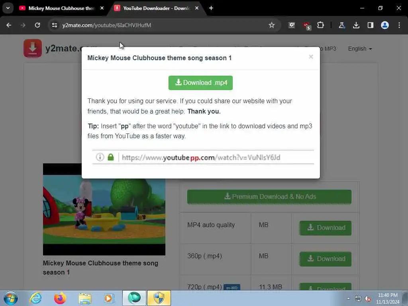This screenshot has width=408, height=306.
Task: Click the forward navigation arrow
Action: click(x=23, y=25)
